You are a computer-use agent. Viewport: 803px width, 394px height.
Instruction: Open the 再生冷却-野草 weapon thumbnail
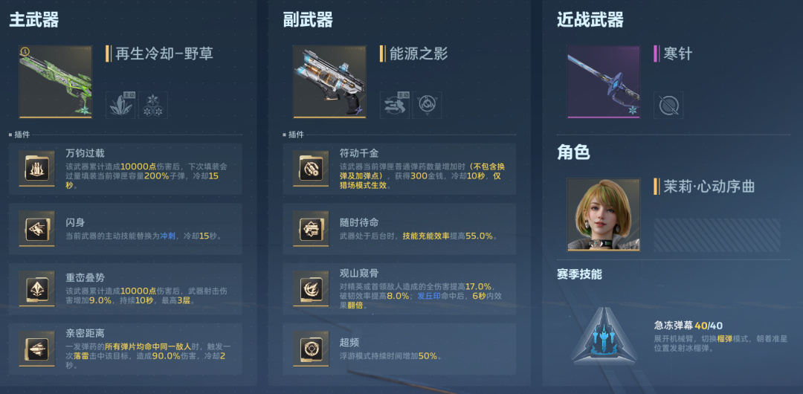pyautogui.click(x=55, y=82)
